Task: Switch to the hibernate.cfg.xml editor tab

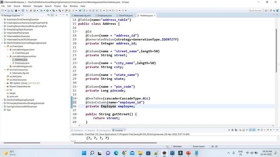Action: click(82, 16)
